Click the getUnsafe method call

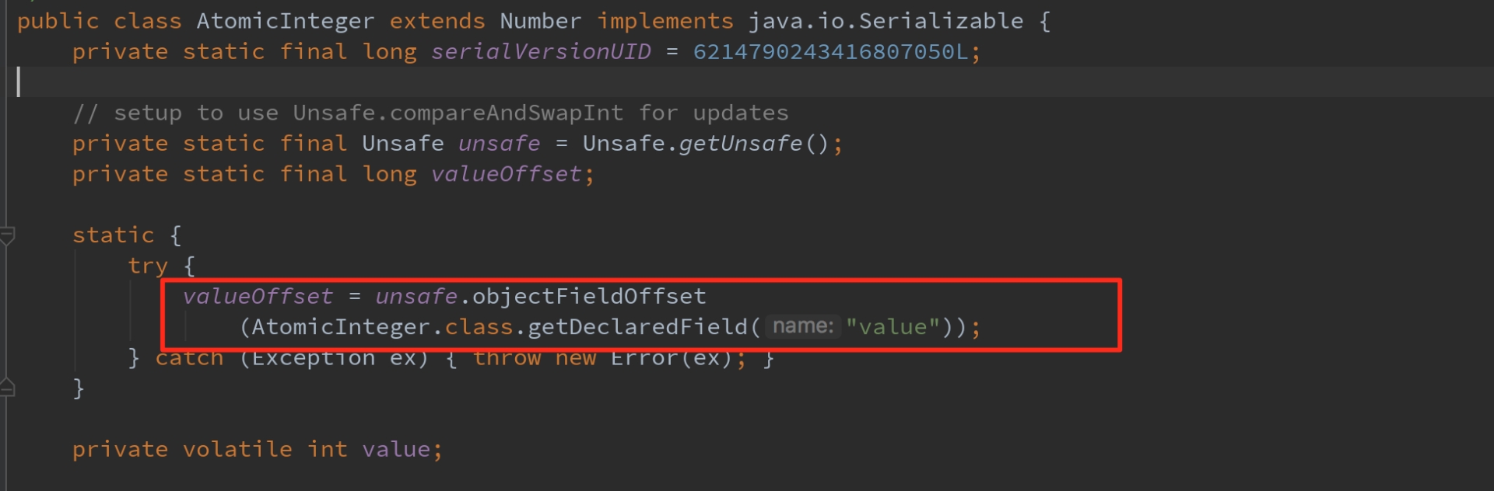tap(740, 144)
